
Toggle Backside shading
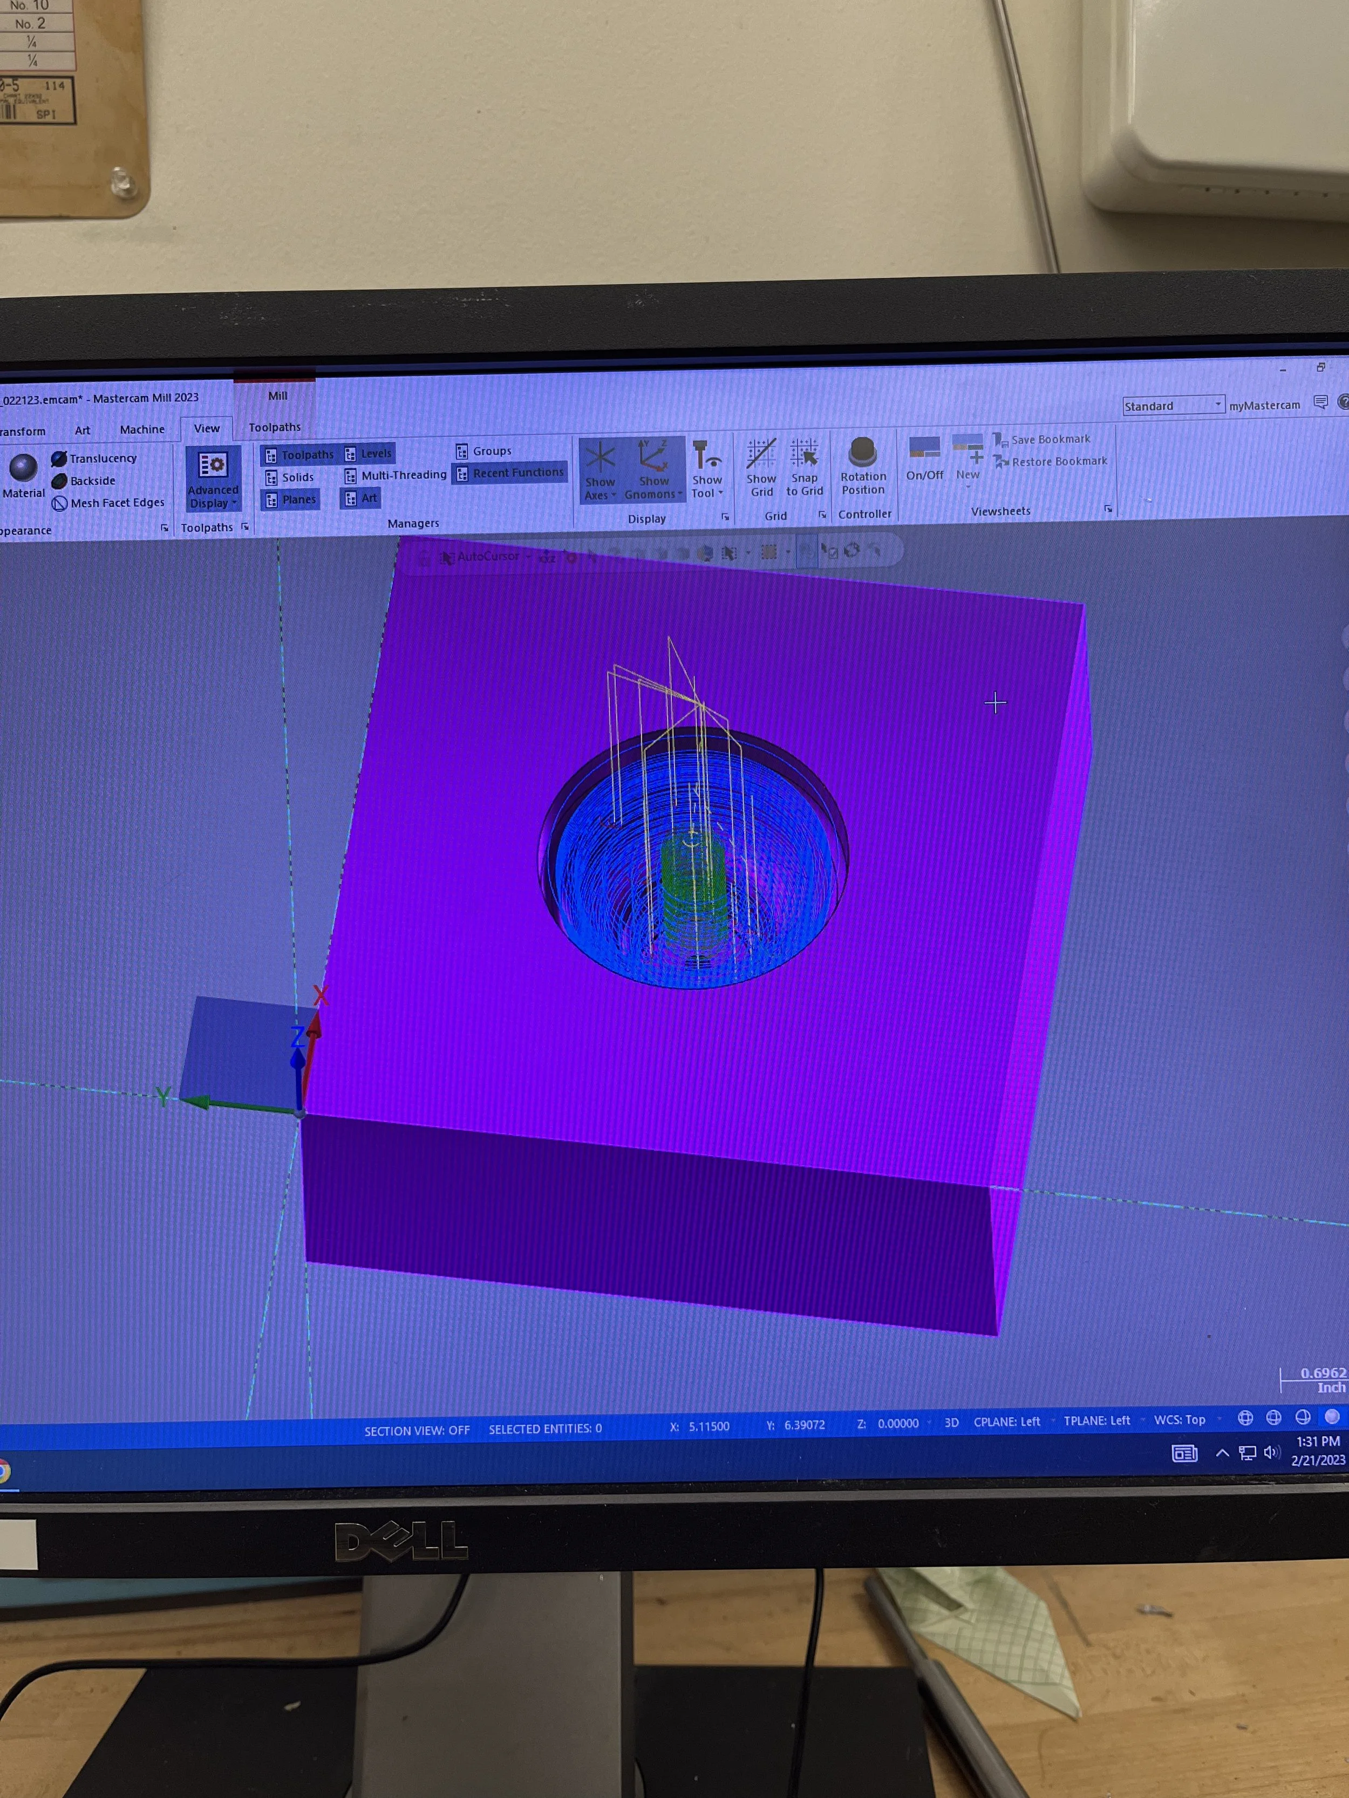click(83, 481)
